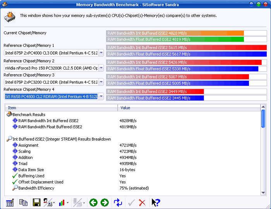Screen dimensions: 271x209
Task: Click the 4934MB/s Addition value
Action: (128, 158)
